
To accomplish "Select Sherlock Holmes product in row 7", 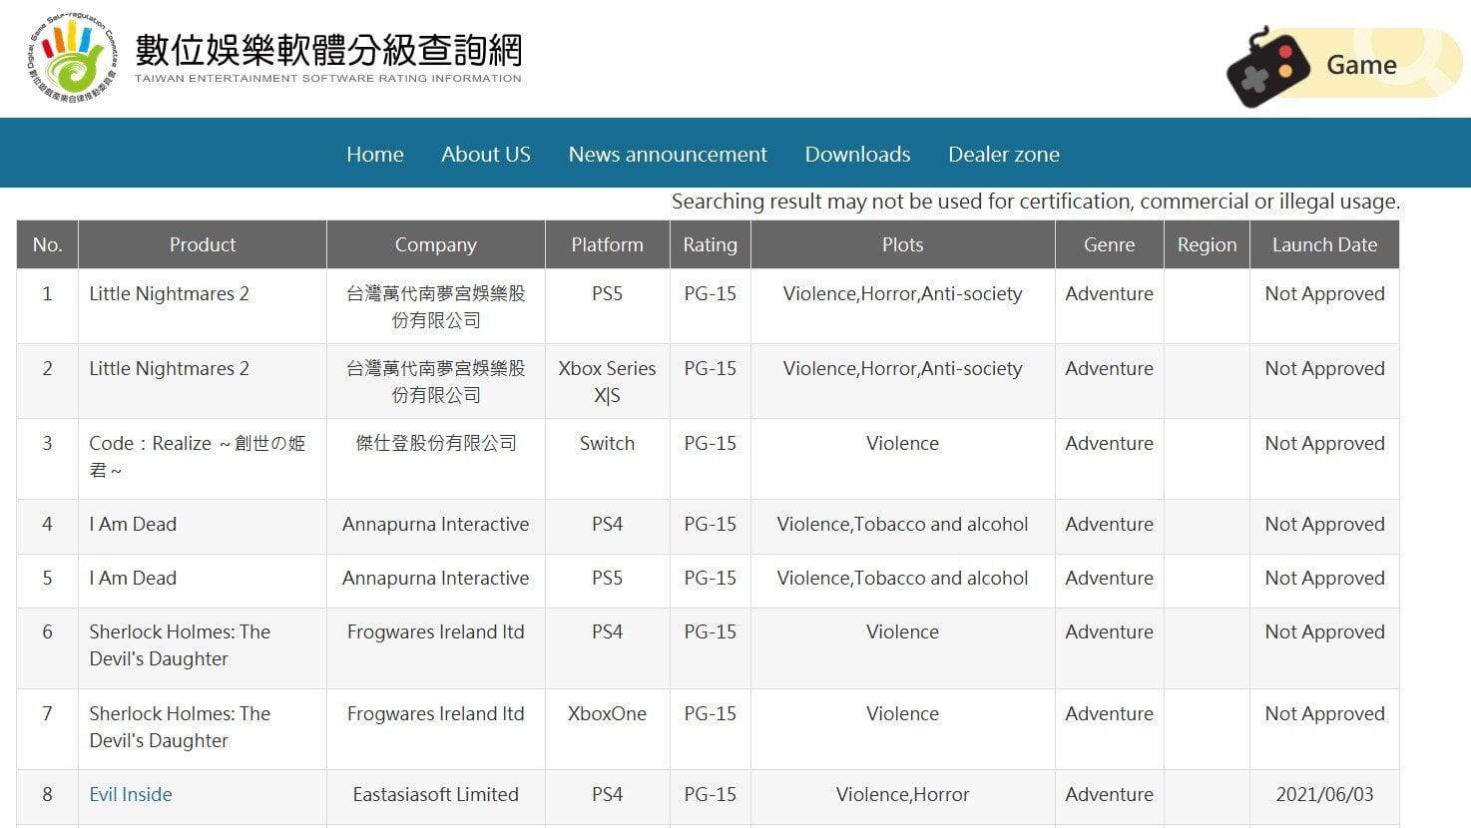I will 180,726.
